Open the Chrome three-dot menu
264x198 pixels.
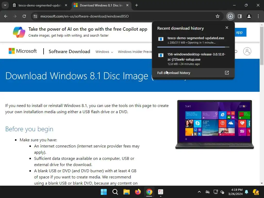pyautogui.click(x=258, y=16)
